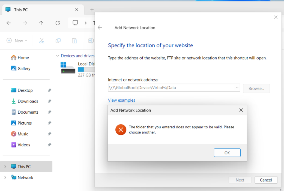Screen dimensions: 284x191
Task: Expand the This PC tree node
Action: click(x=5, y=166)
